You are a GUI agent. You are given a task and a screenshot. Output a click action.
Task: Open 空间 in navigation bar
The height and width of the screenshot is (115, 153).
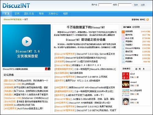[x=17, y=13]
